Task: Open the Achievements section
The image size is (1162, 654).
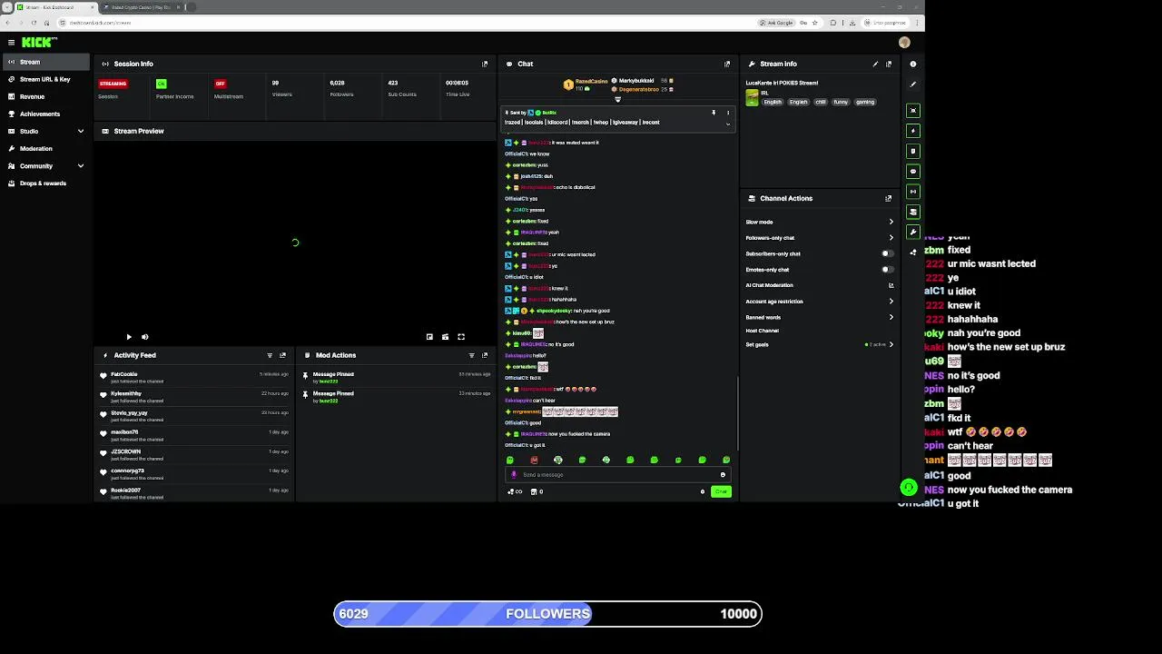Action: click(45, 114)
